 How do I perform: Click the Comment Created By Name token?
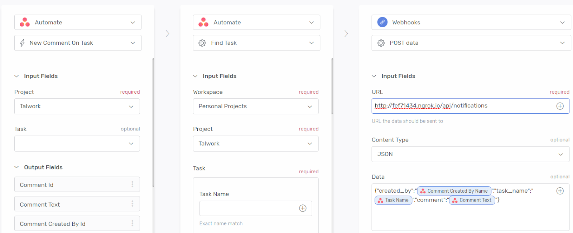coord(454,191)
